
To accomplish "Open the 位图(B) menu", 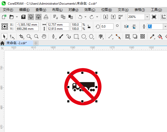I will (x=106, y=10).
